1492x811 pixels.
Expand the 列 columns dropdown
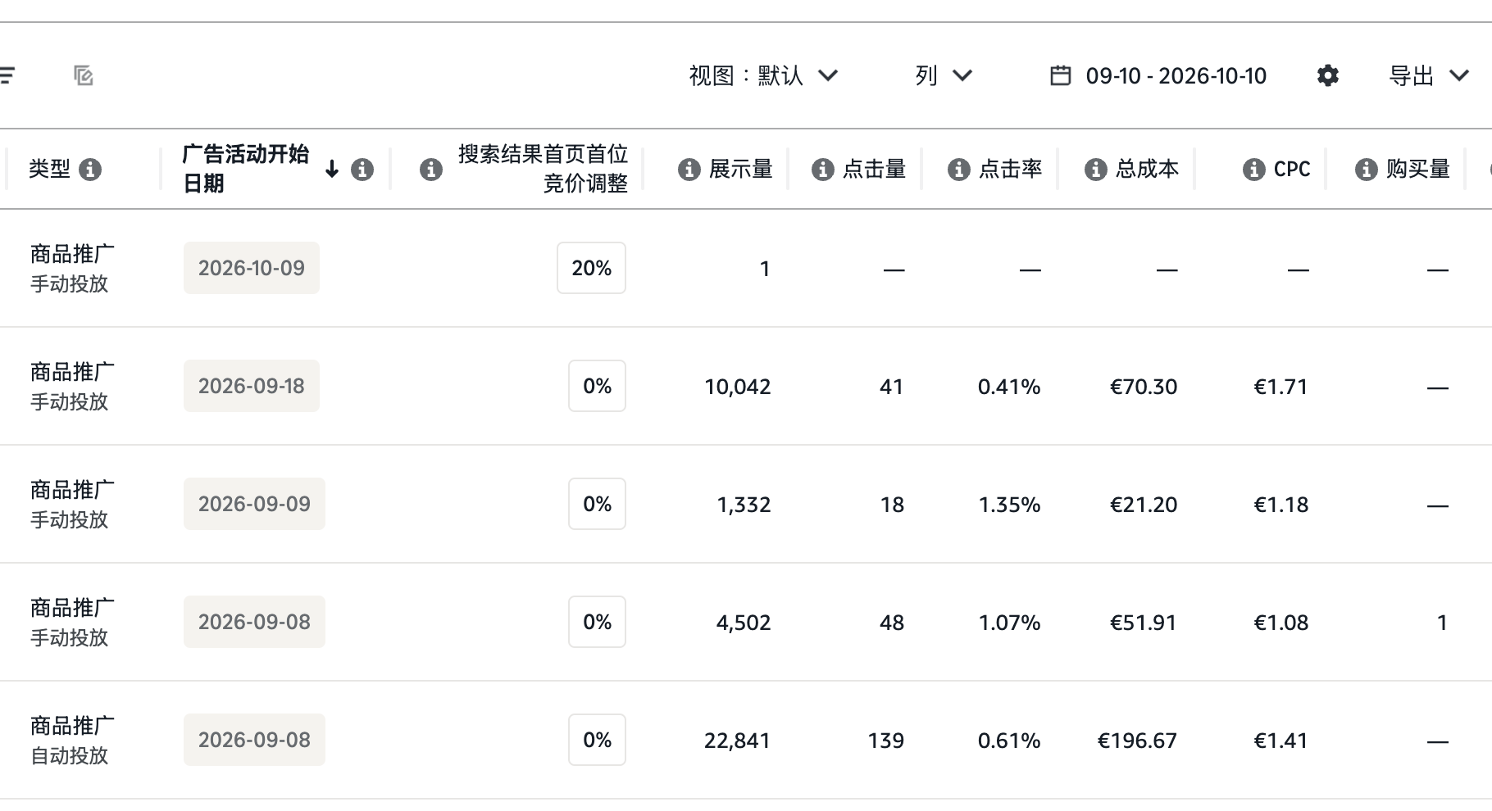(944, 76)
